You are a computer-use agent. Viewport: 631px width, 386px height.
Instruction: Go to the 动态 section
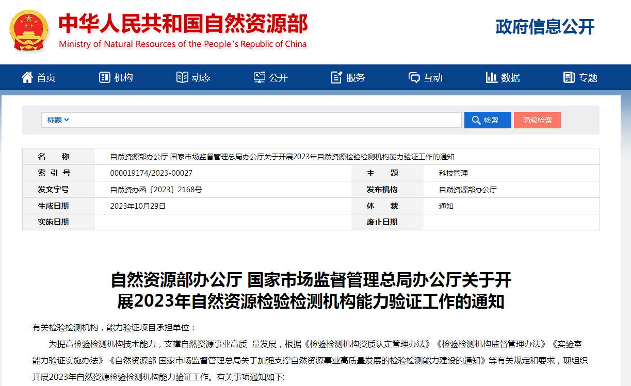pos(201,78)
